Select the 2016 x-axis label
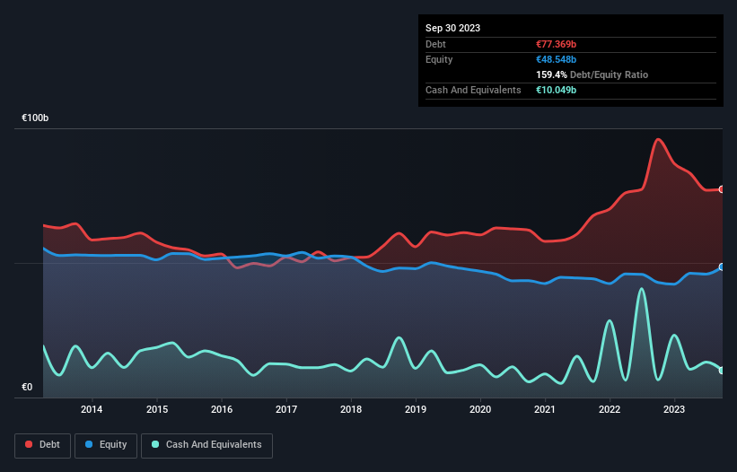The width and height of the screenshot is (737, 472). pos(222,409)
